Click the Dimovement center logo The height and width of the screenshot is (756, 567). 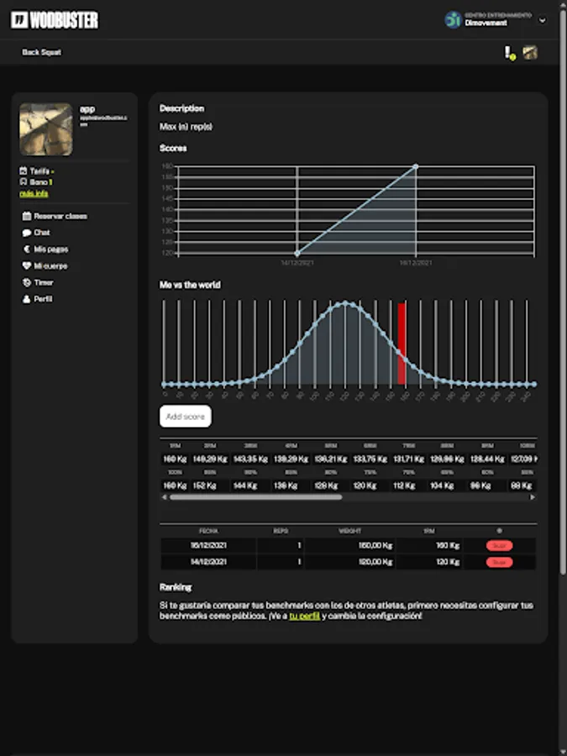(x=453, y=20)
